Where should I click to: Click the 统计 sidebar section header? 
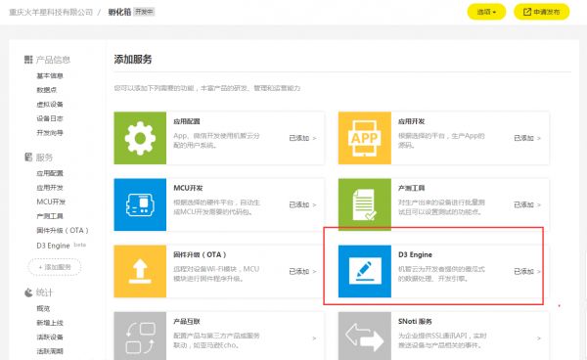click(x=44, y=292)
